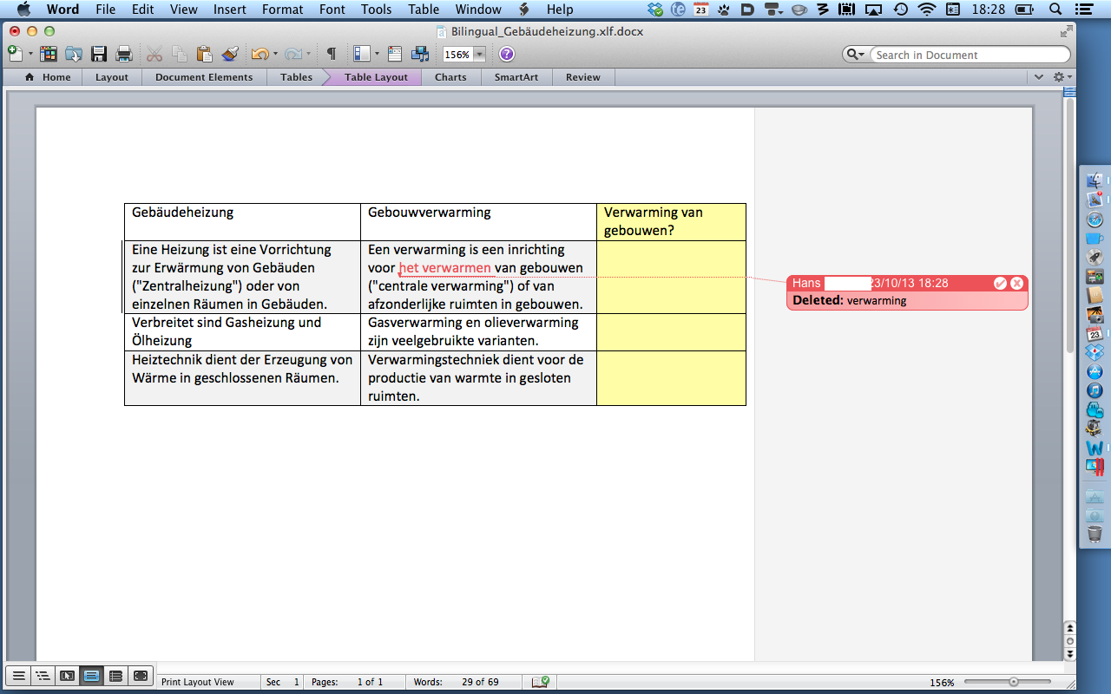
Task: Open the ribbon gear settings dropdown
Action: tap(1061, 77)
